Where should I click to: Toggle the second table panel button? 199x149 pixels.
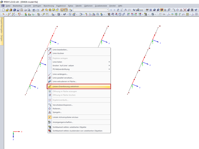66,10
